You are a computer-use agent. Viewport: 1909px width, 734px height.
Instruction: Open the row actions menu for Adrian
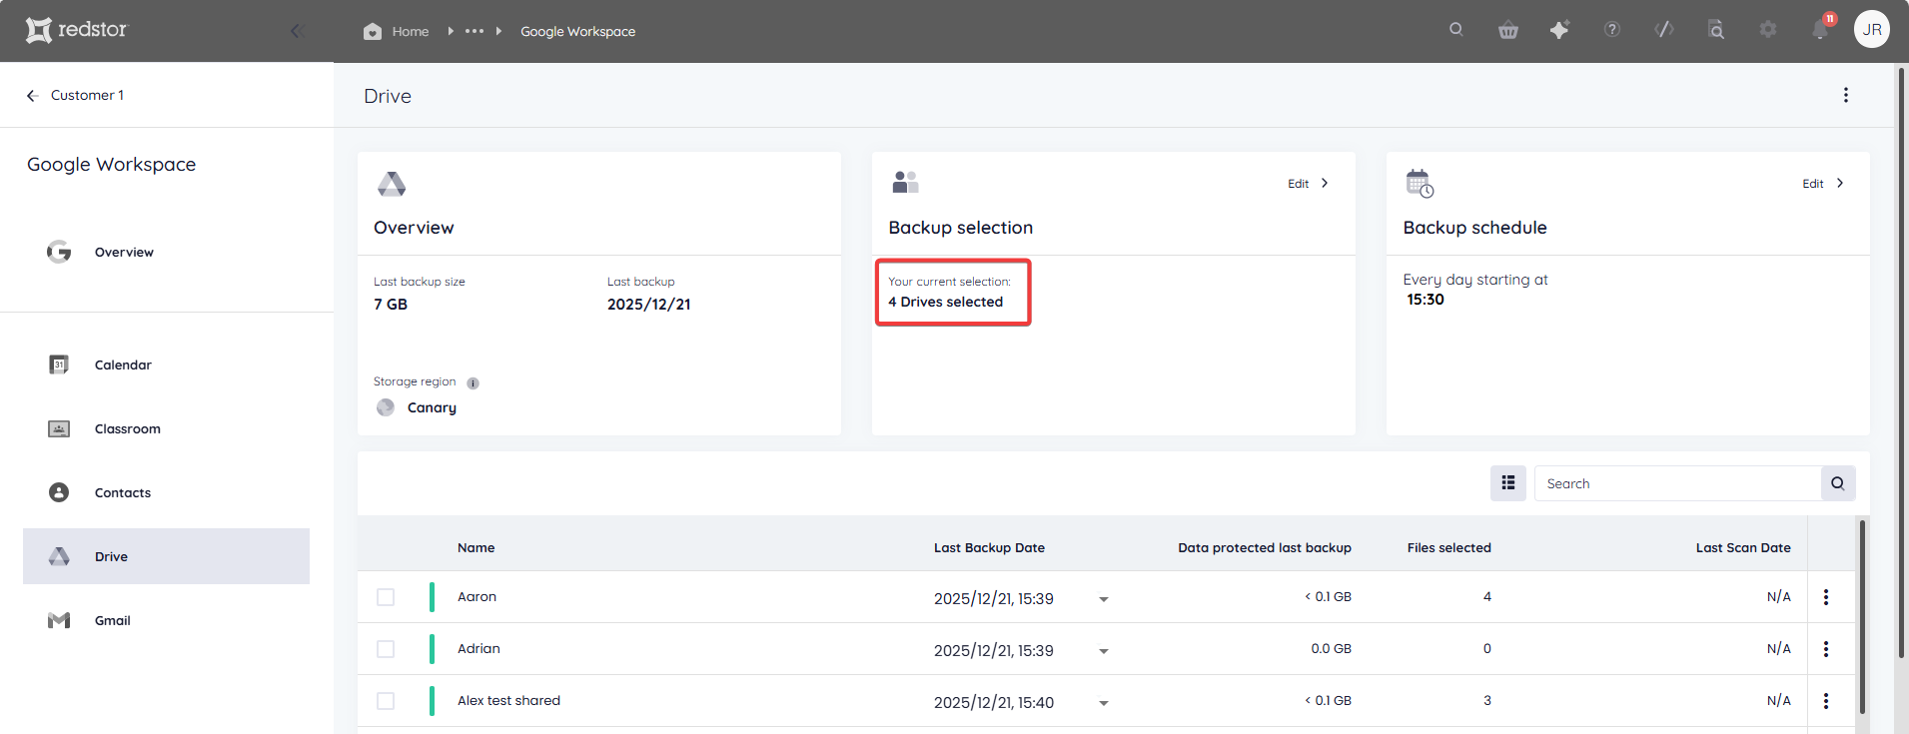point(1826,649)
